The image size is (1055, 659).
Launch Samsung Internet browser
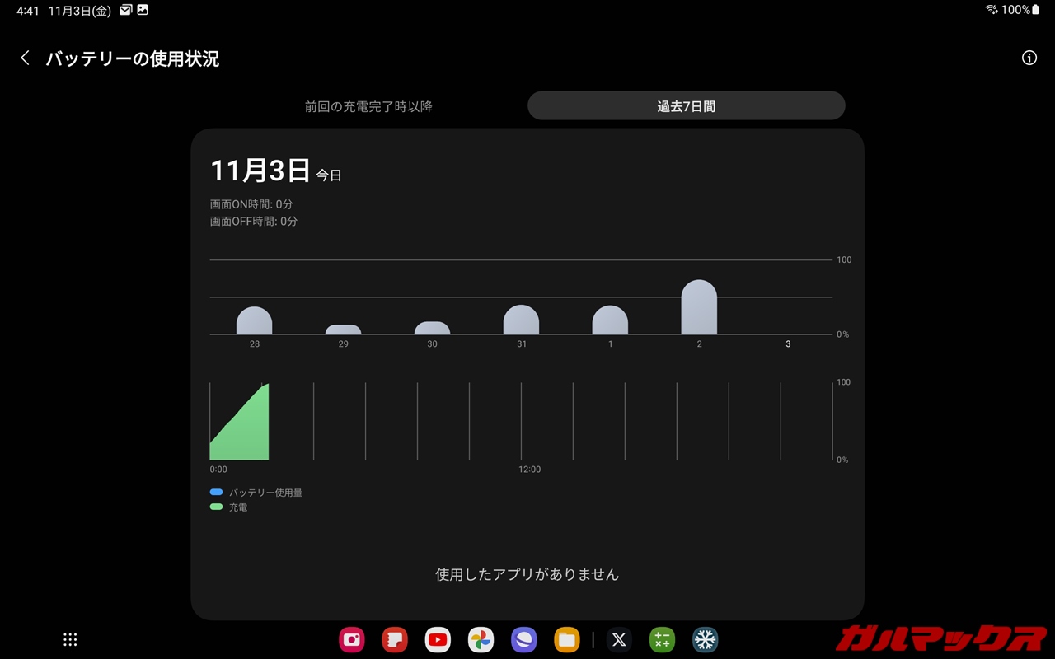pyautogui.click(x=523, y=639)
